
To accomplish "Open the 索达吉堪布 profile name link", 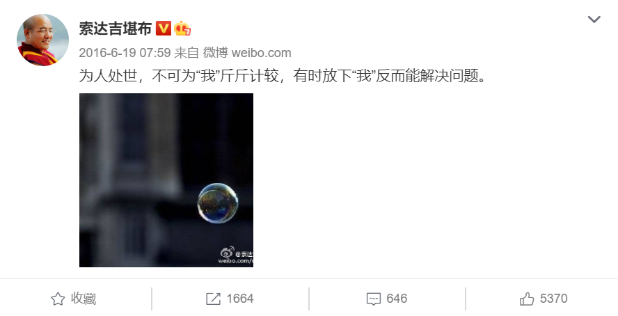I will coord(115,29).
